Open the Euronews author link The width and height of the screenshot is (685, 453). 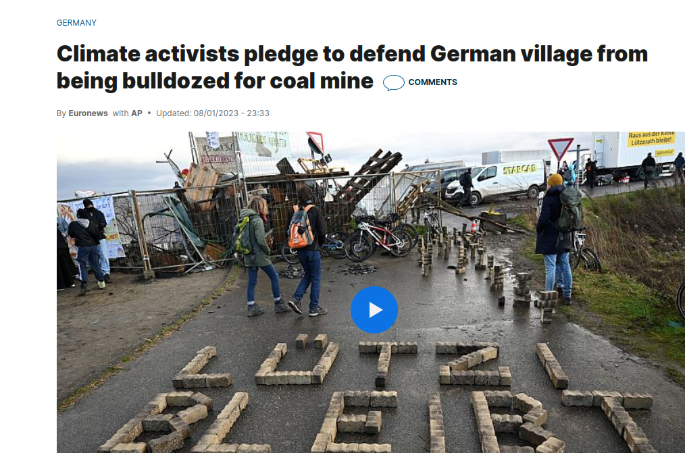pos(88,113)
